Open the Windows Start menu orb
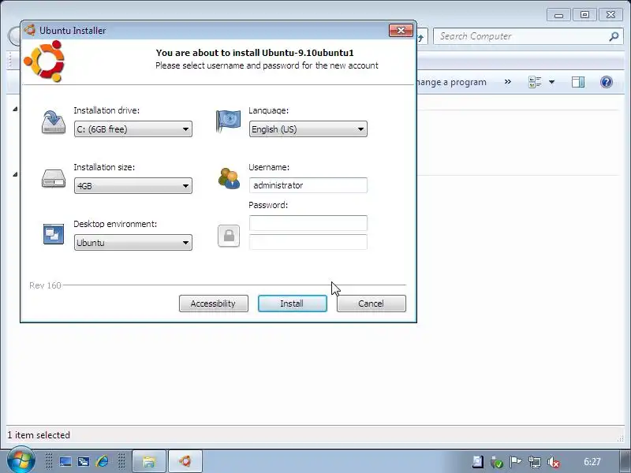The height and width of the screenshot is (473, 631). click(21, 460)
